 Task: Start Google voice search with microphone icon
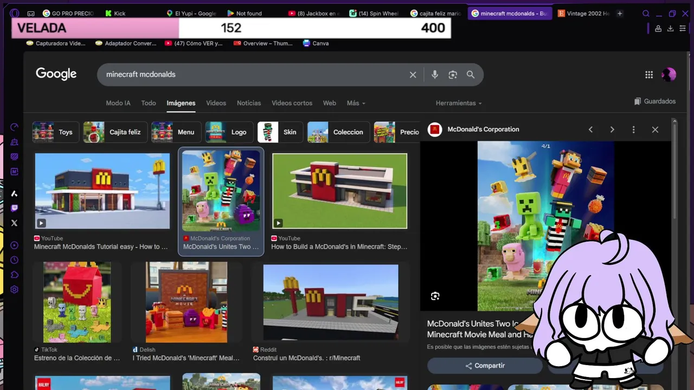[435, 75]
